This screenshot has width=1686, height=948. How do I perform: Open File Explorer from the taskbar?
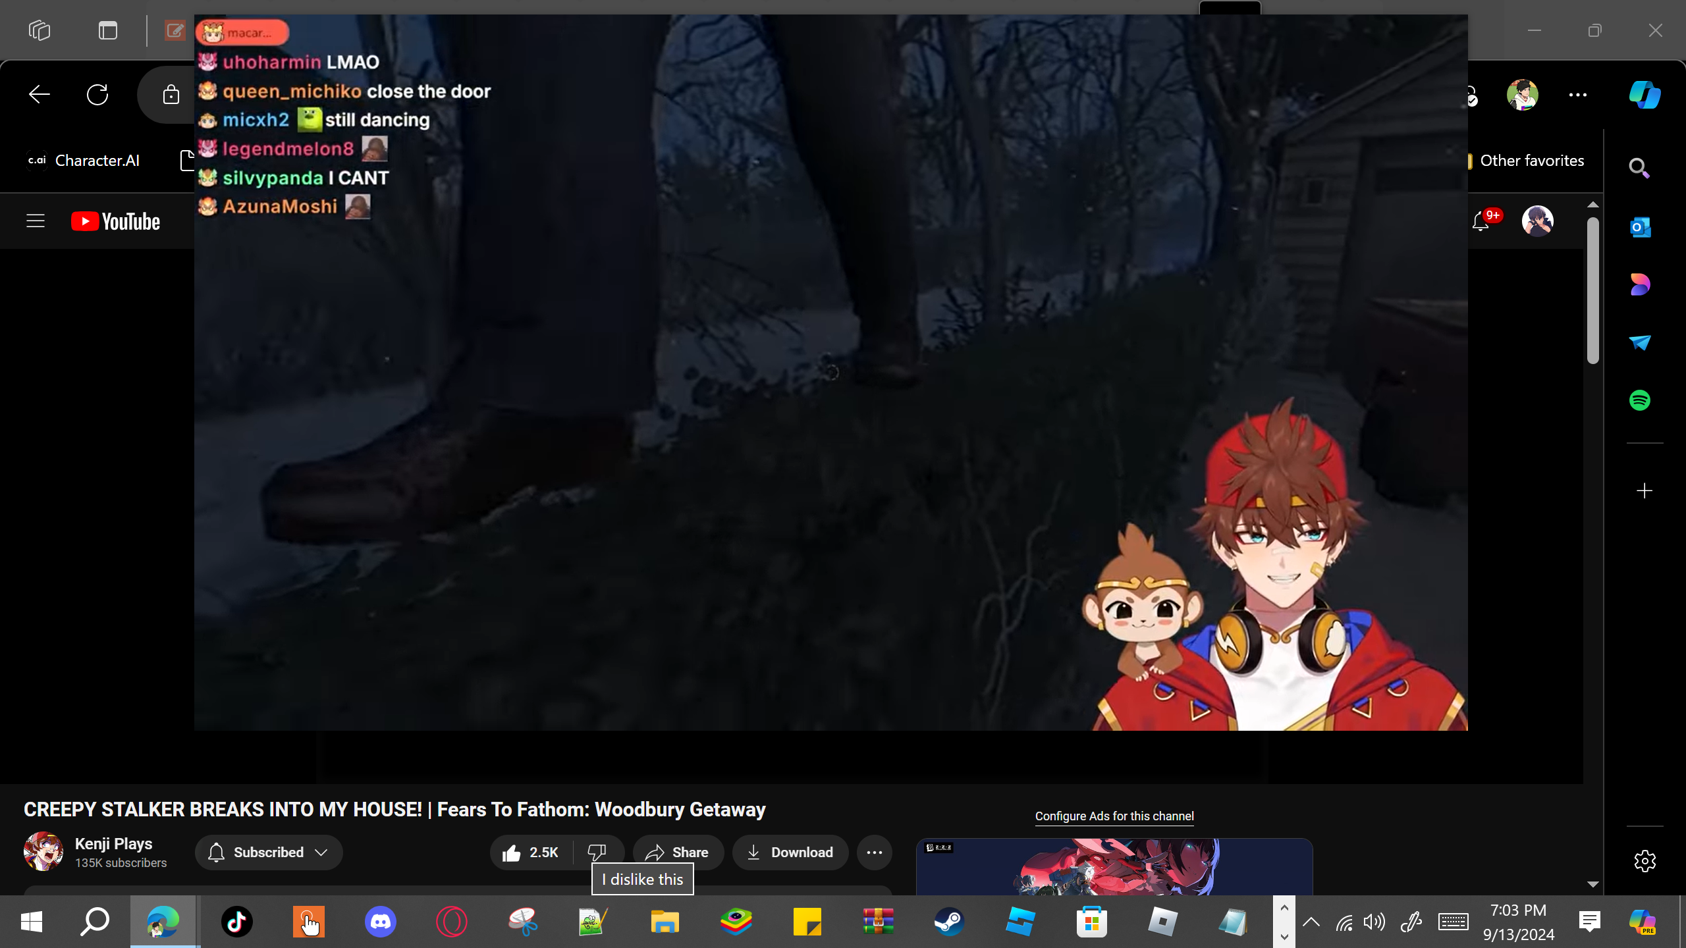pyautogui.click(x=665, y=922)
